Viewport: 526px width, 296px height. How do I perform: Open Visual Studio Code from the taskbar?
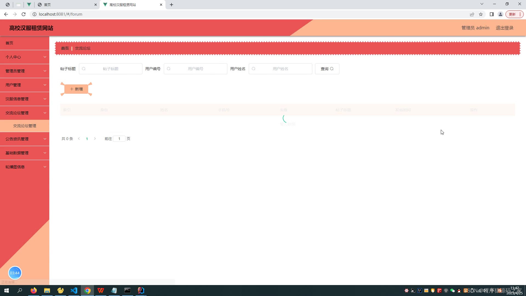(x=74, y=291)
